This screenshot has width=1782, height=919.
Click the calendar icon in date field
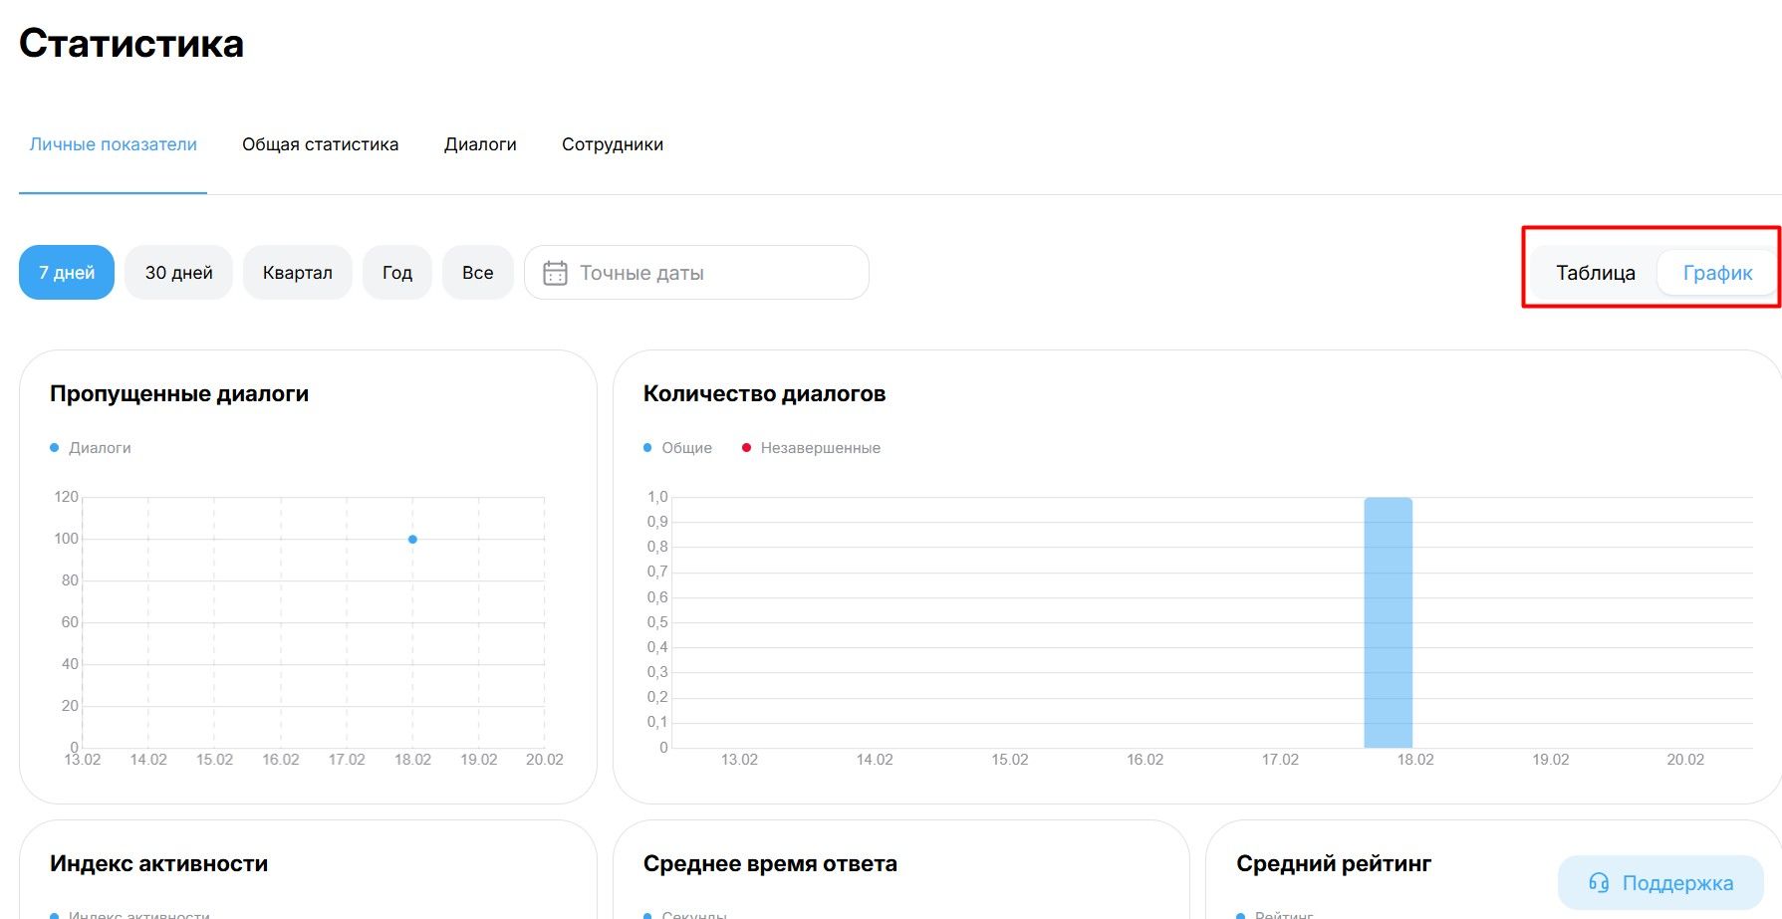[555, 273]
